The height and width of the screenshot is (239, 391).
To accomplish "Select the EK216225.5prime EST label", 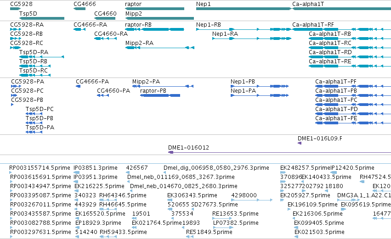I will coord(99,186).
